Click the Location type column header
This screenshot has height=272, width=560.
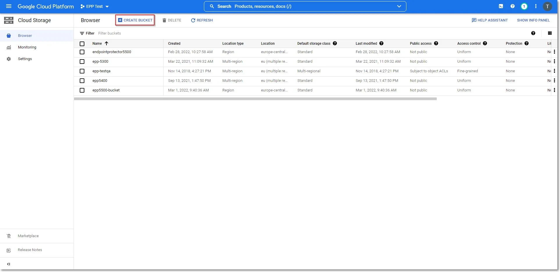click(233, 43)
